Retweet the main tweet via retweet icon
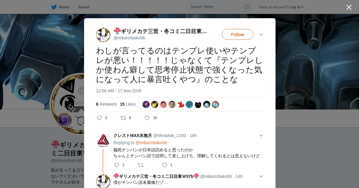The width and height of the screenshot is (359, 188). pos(123,118)
